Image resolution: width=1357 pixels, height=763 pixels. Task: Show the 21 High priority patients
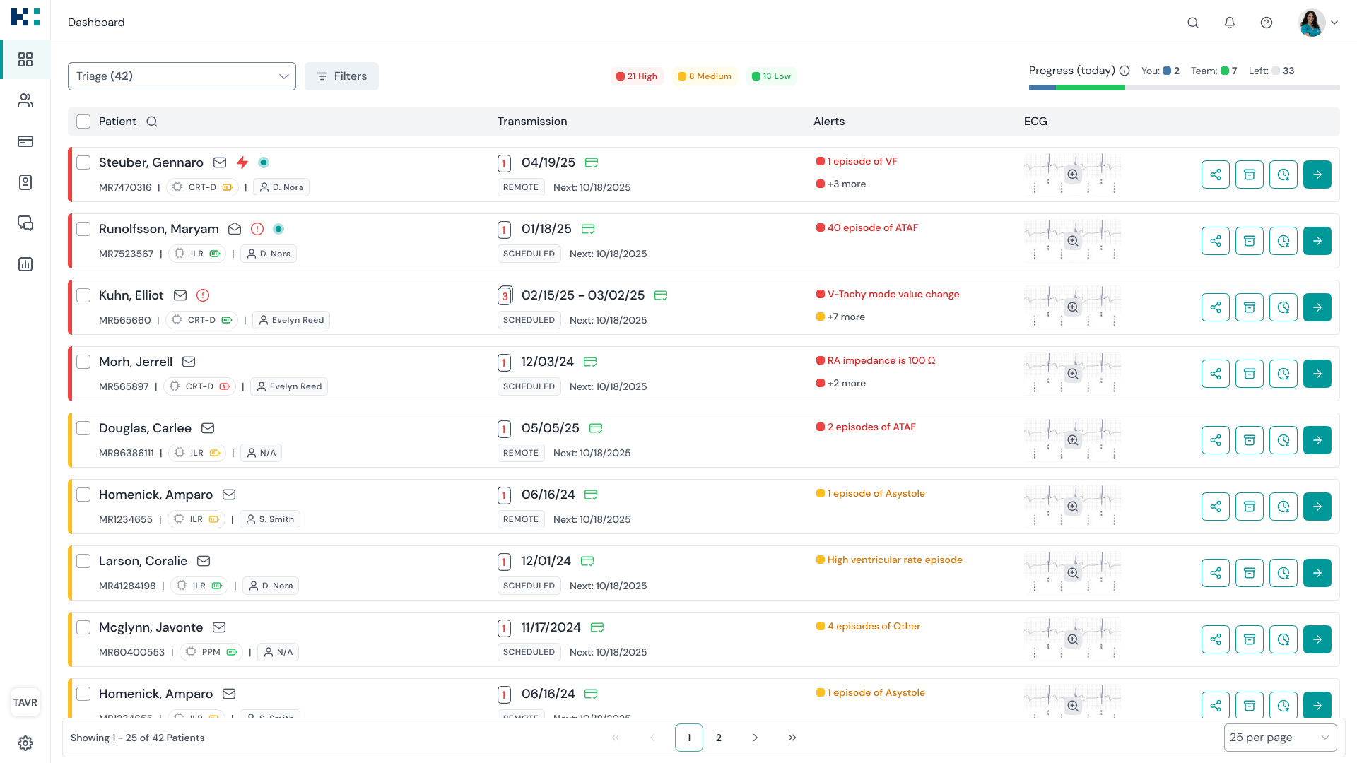pos(637,76)
